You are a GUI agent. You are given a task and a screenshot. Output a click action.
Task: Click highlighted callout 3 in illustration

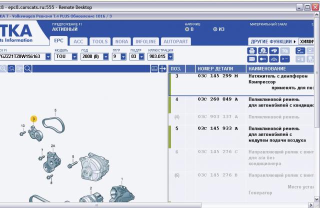[x=33, y=119]
